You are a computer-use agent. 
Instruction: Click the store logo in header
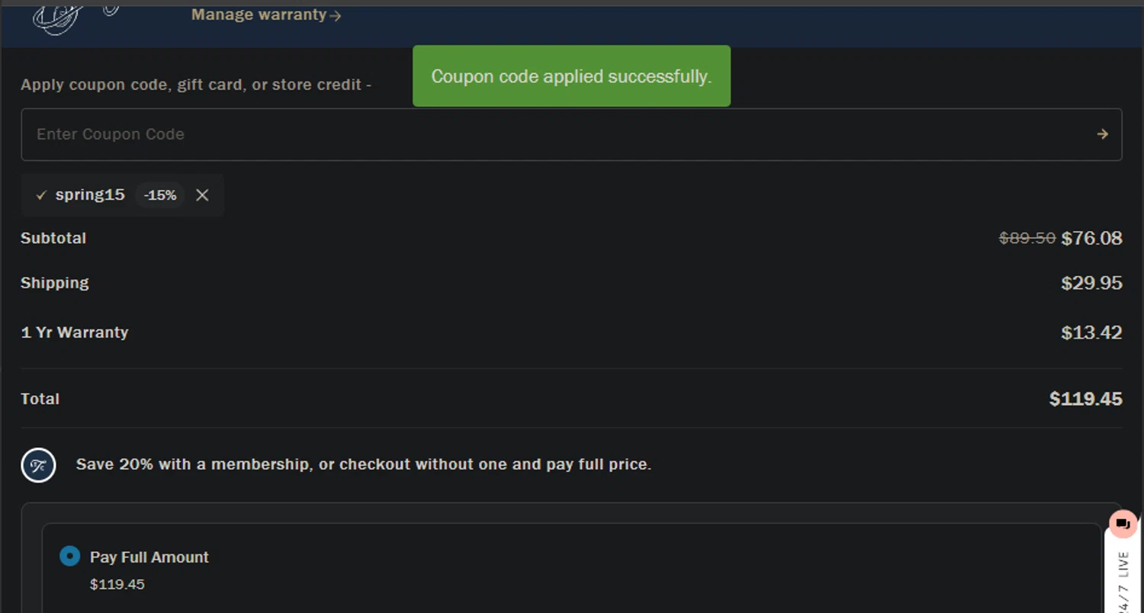61,19
